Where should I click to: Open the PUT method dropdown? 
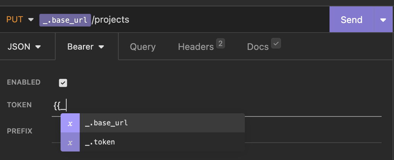pyautogui.click(x=20, y=19)
